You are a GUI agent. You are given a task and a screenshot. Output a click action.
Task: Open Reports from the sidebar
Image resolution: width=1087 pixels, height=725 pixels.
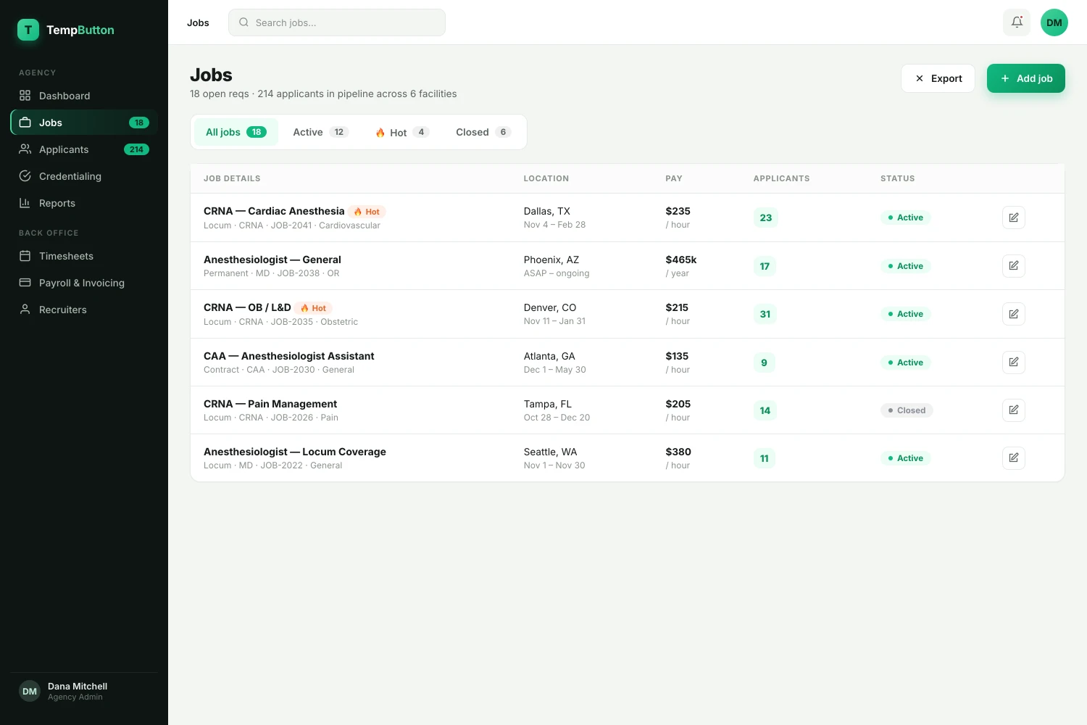point(84,203)
